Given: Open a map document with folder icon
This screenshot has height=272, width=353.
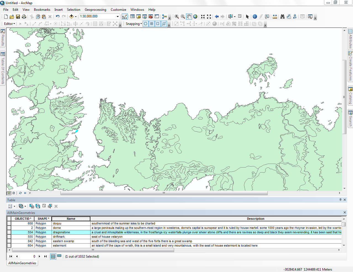Looking at the screenshot, I should [12, 17].
